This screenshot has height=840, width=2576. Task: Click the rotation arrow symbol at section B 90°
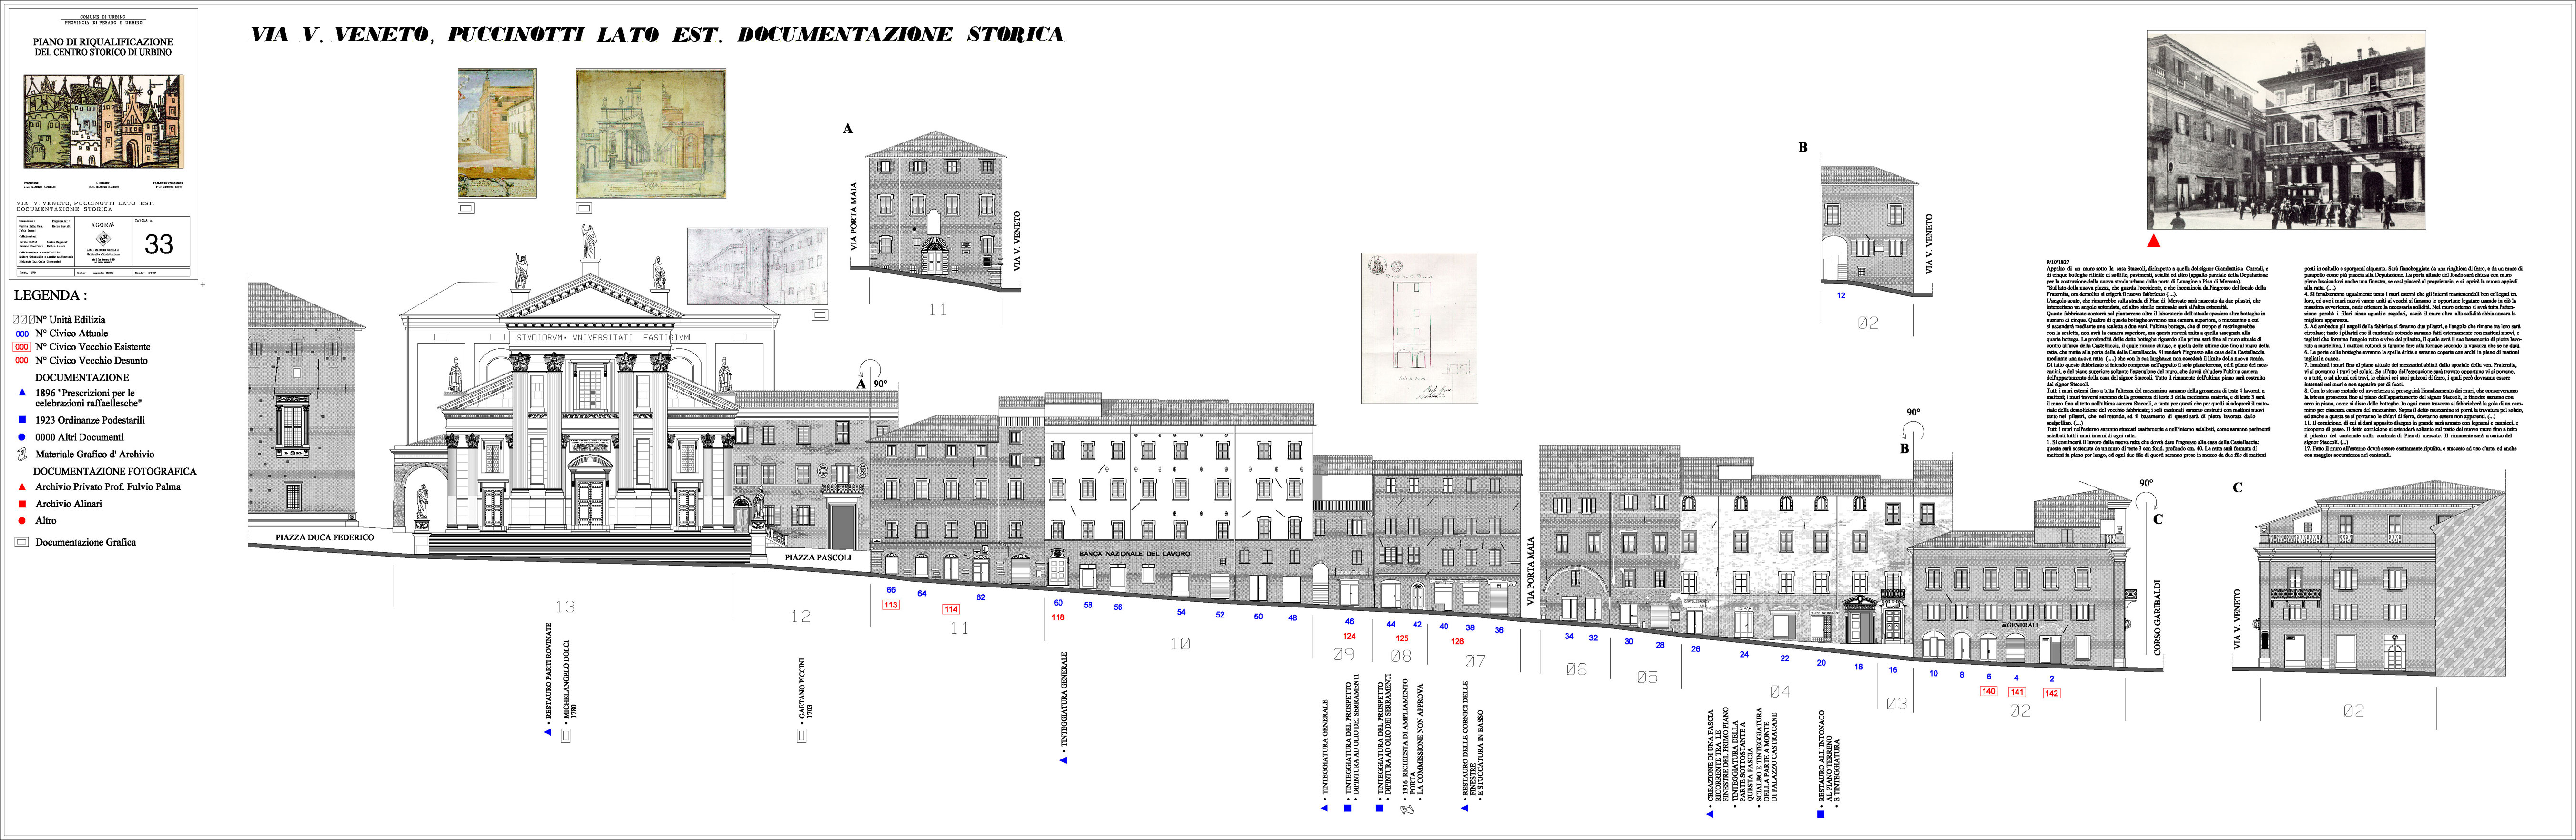pos(1913,430)
